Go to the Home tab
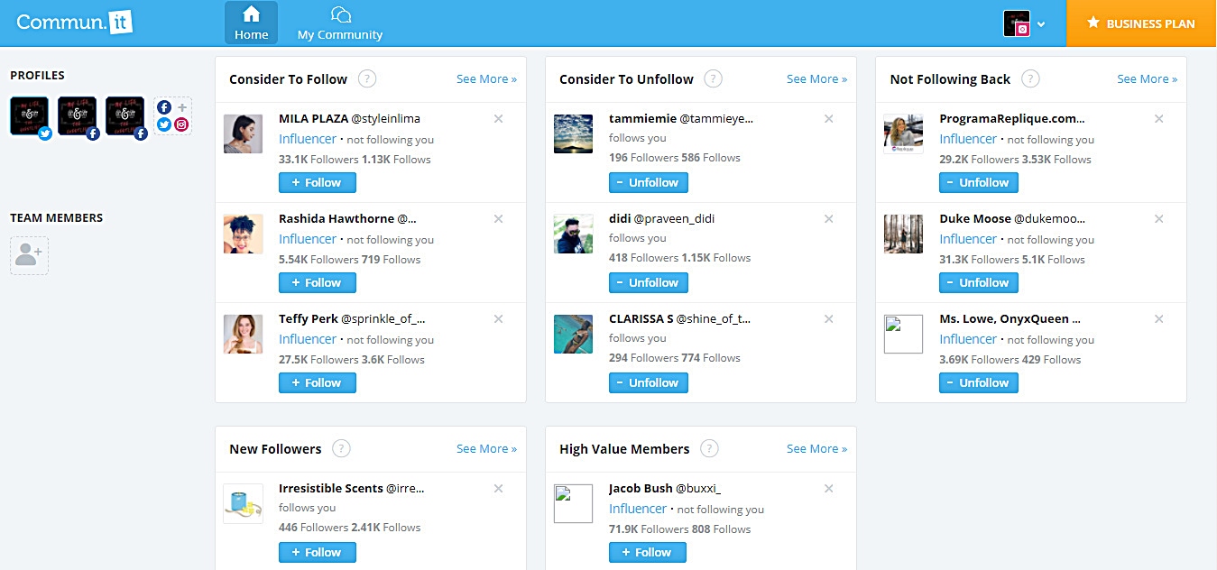1217x570 pixels. click(251, 23)
